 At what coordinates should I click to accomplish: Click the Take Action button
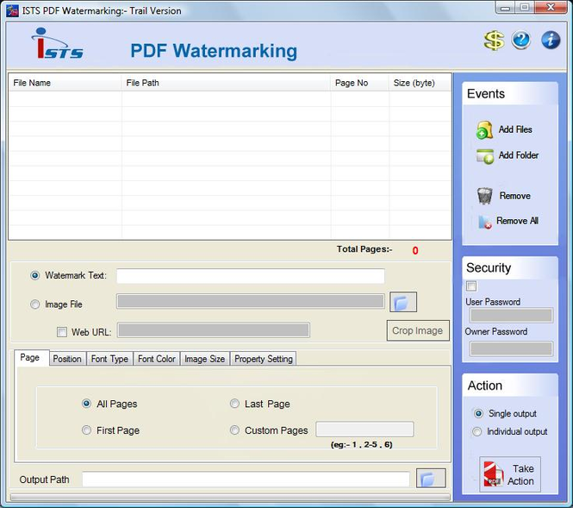point(510,474)
